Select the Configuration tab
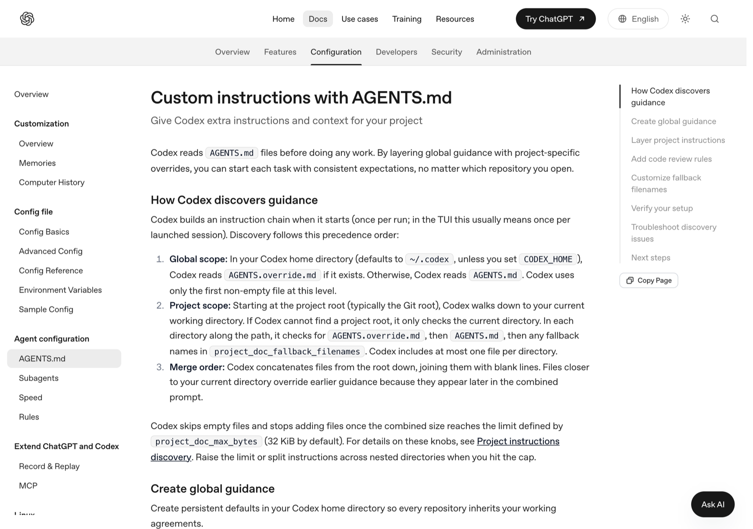The height and width of the screenshot is (529, 753). tap(336, 52)
